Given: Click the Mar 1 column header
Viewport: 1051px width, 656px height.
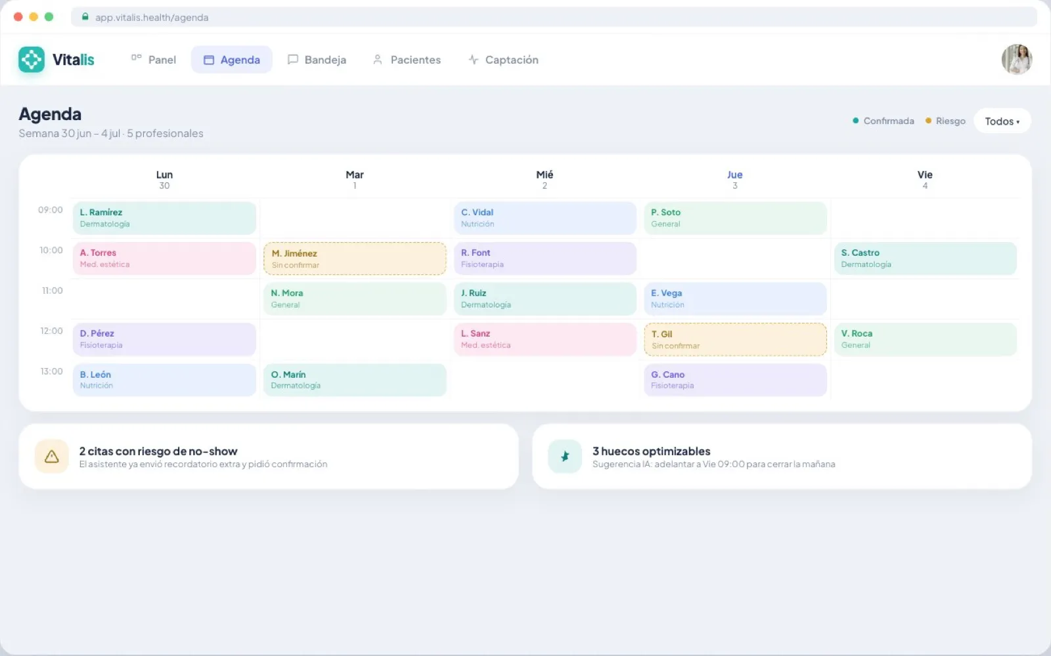Looking at the screenshot, I should pyautogui.click(x=355, y=180).
